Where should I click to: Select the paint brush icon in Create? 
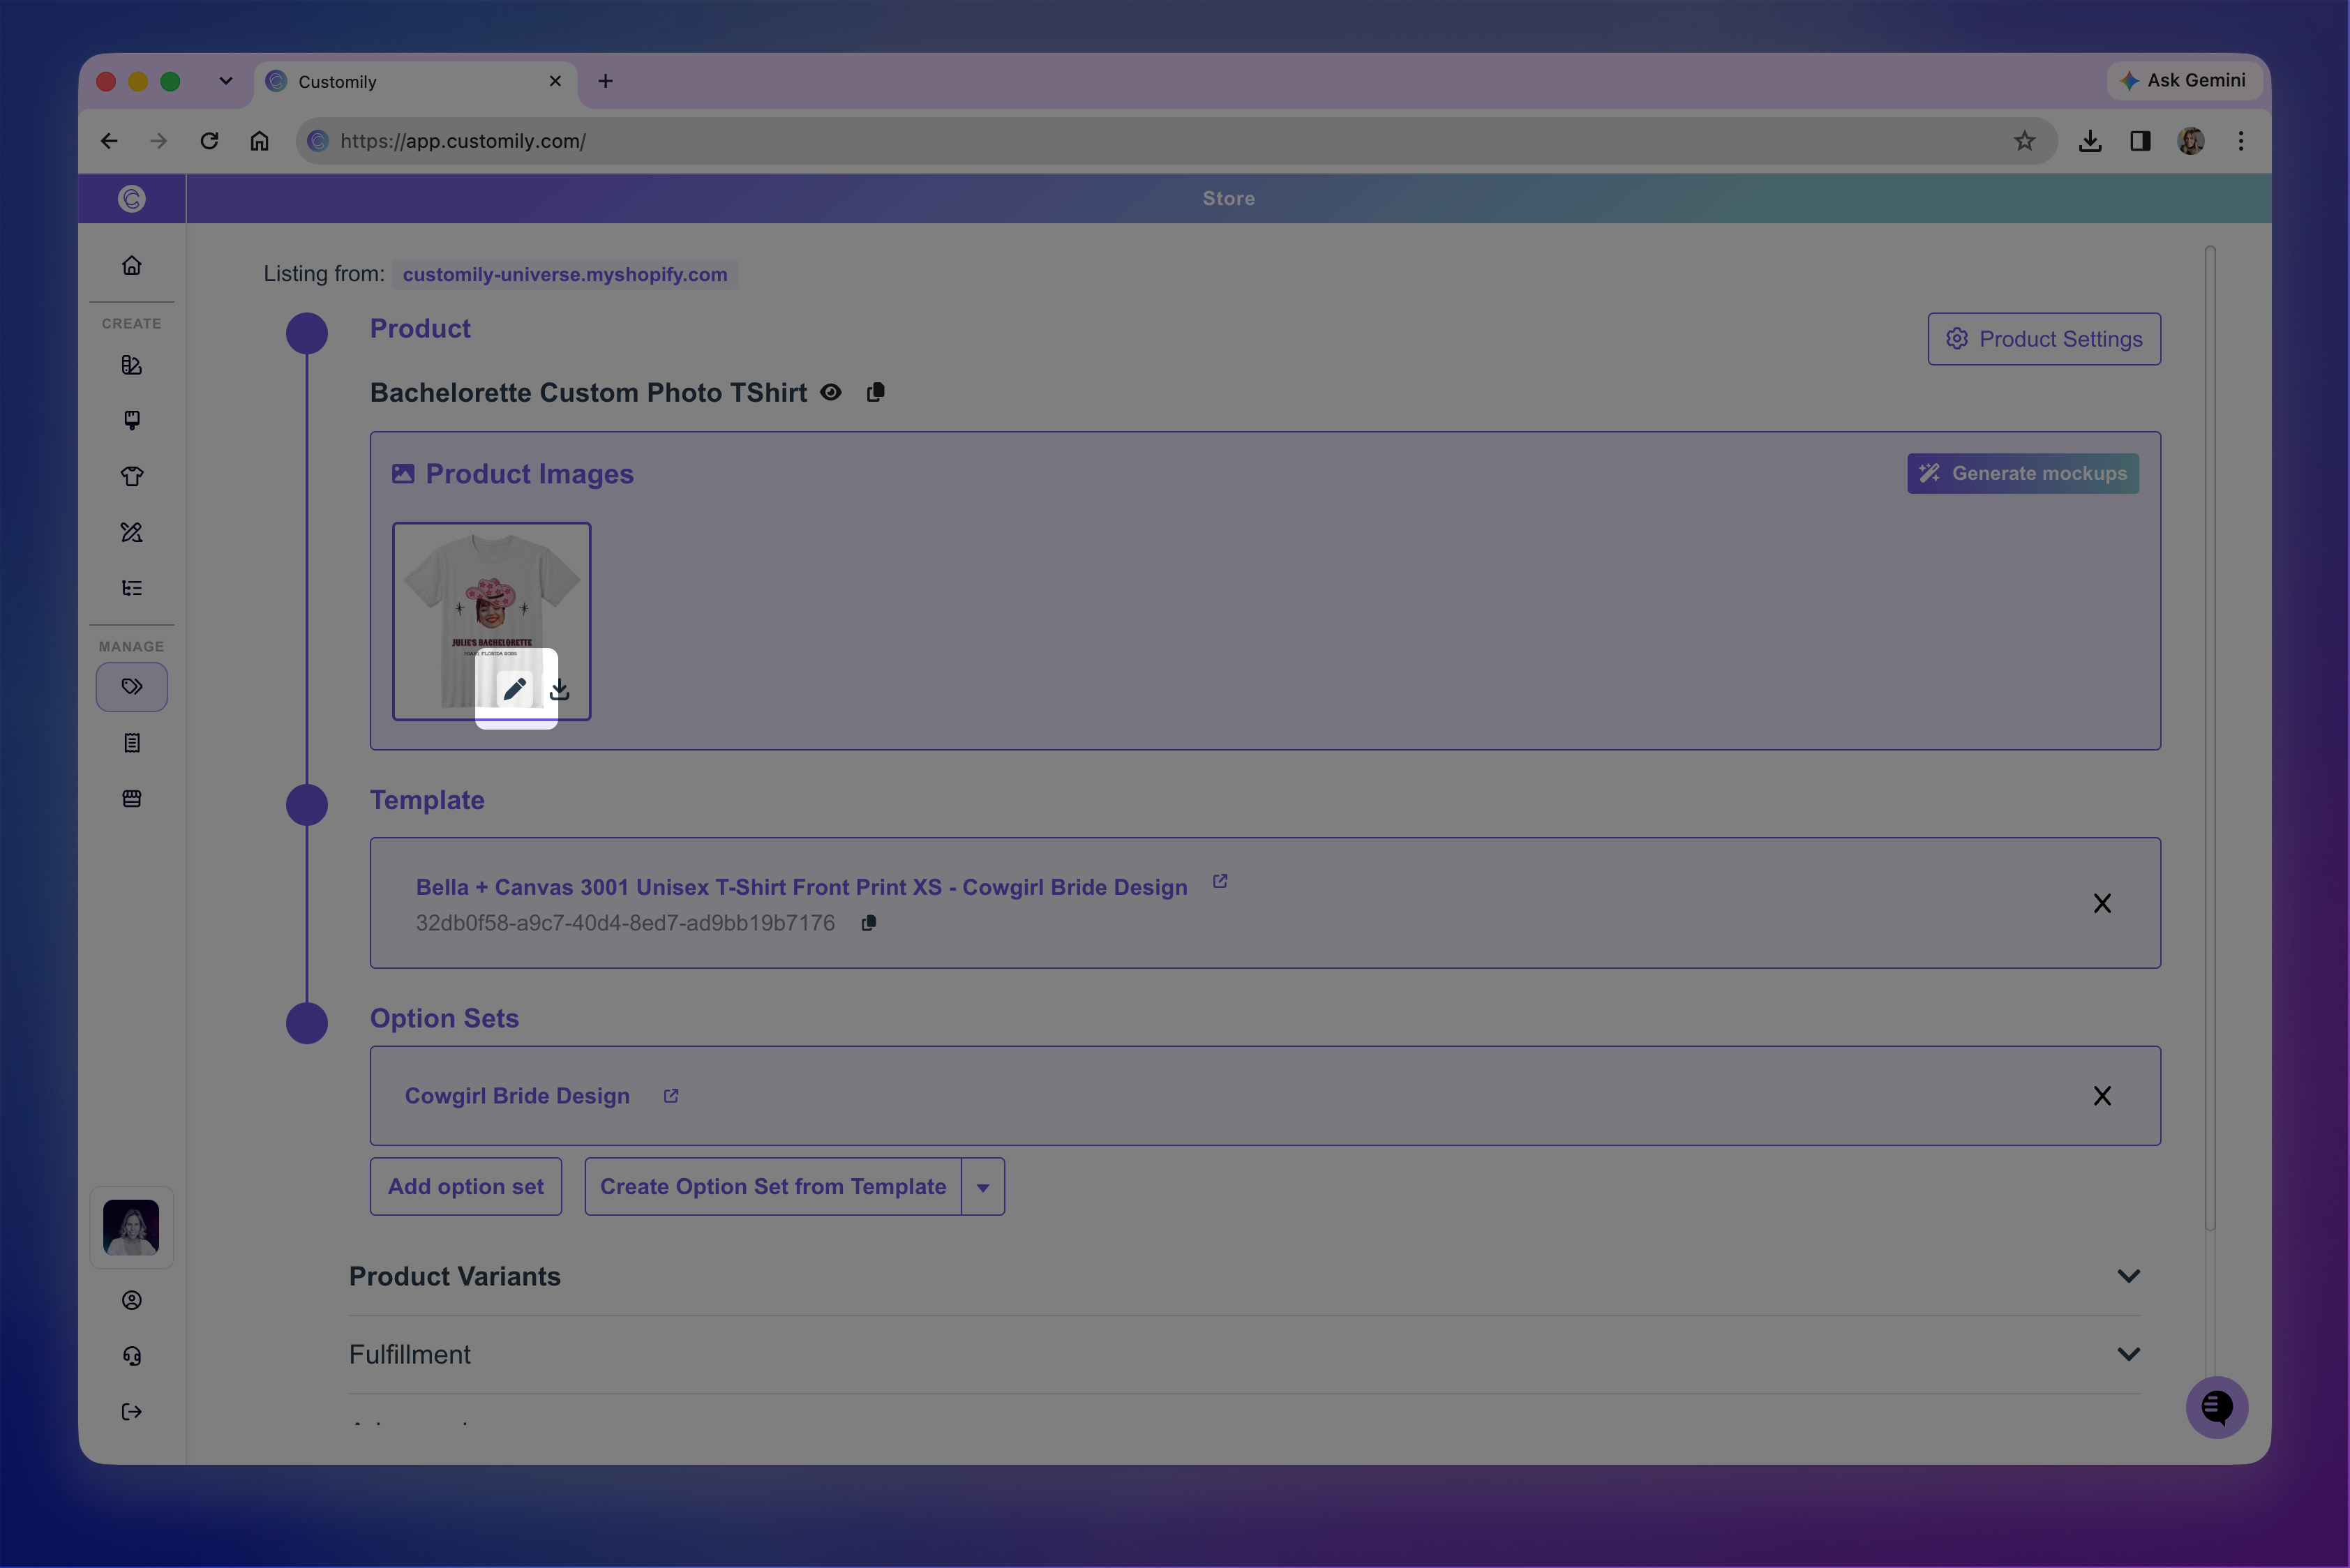click(131, 420)
